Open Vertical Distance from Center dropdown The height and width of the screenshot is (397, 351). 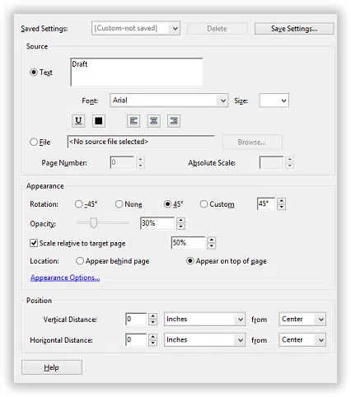point(302,319)
